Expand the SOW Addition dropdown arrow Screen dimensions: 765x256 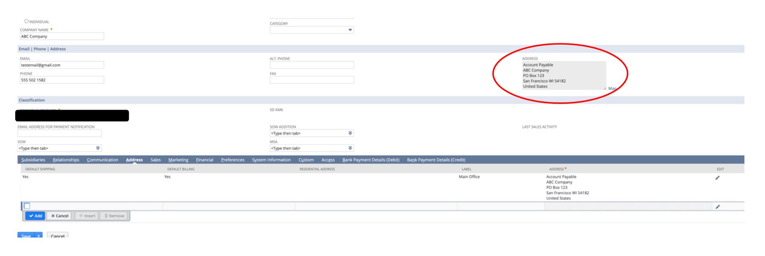pyautogui.click(x=350, y=133)
